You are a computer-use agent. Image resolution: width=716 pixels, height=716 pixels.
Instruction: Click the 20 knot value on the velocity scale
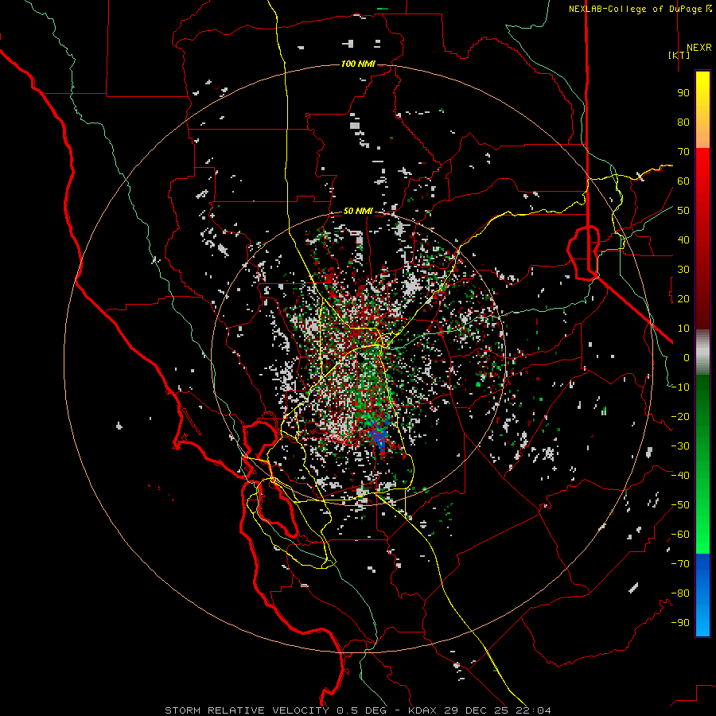683,299
